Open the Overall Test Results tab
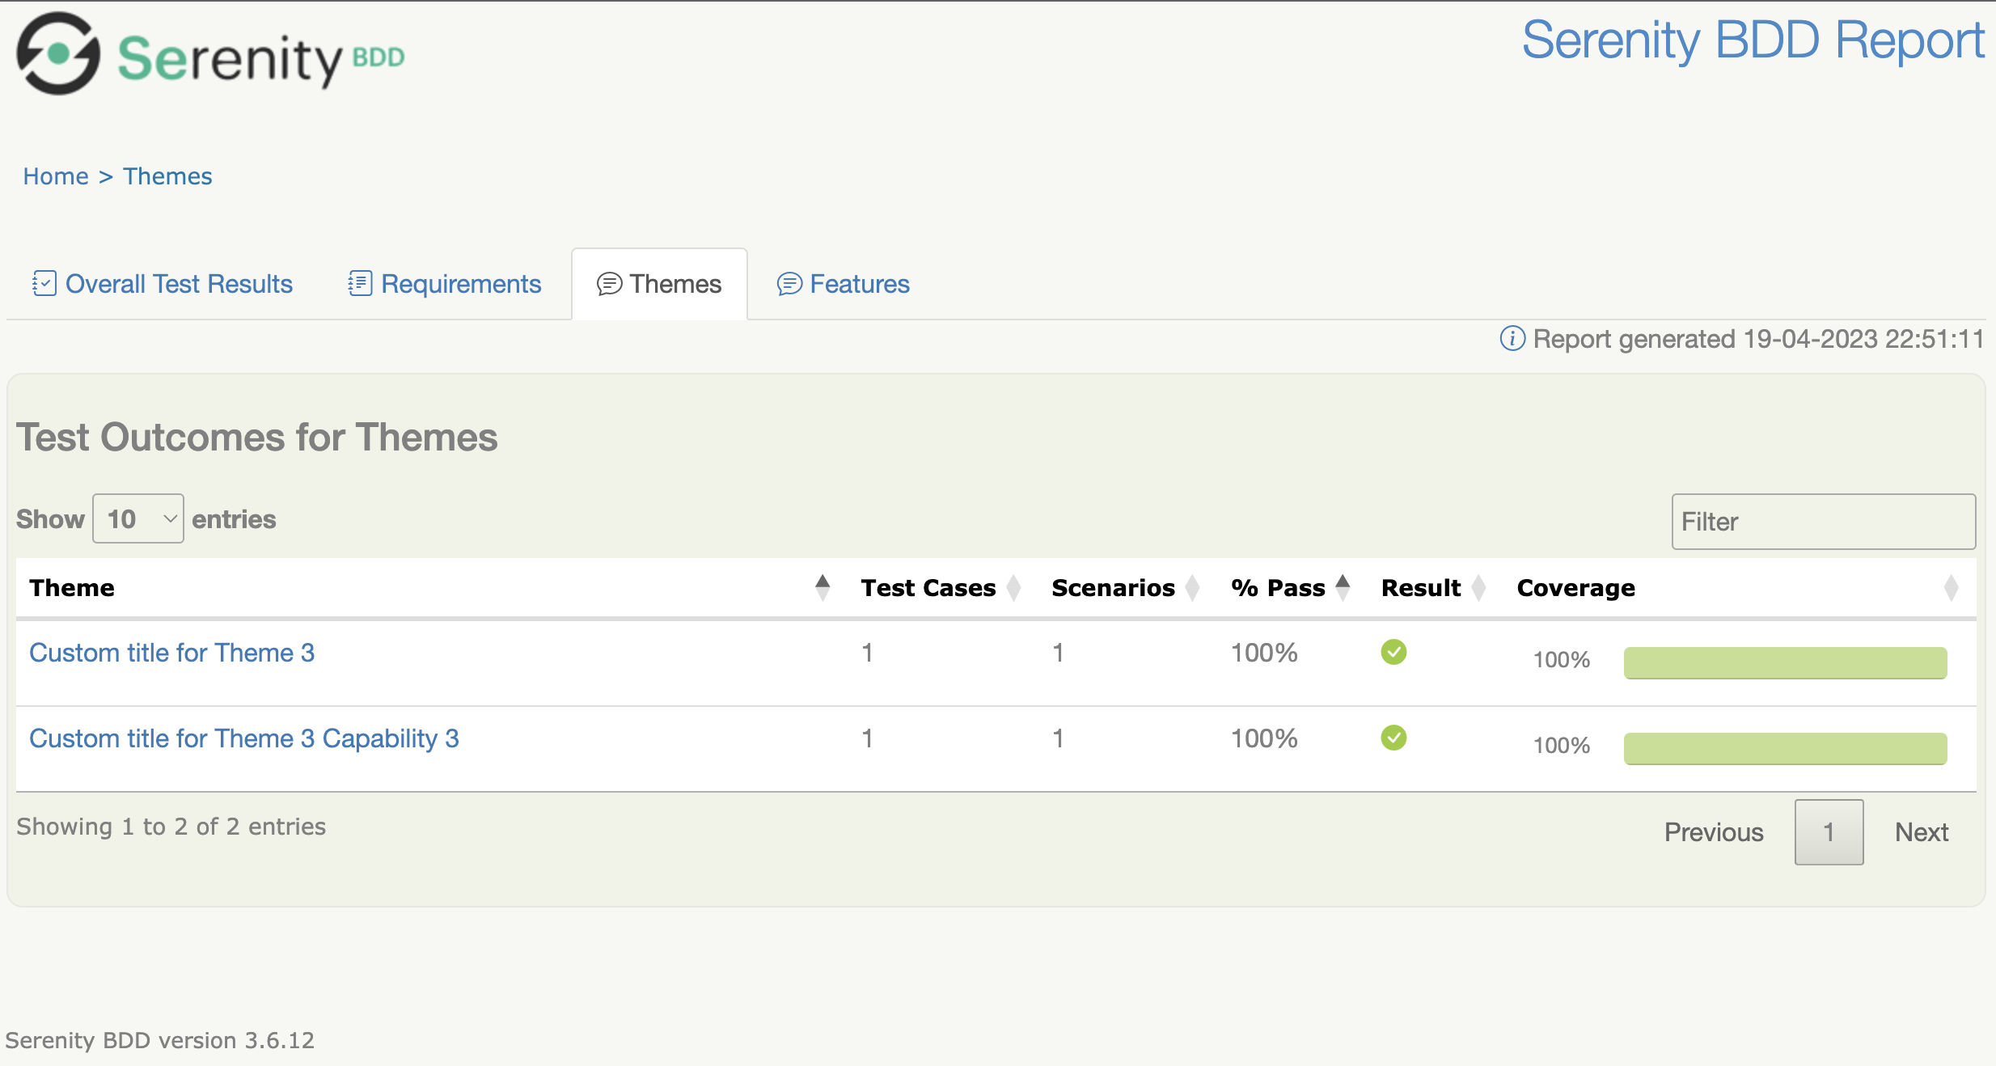Viewport: 1996px width, 1066px height. 179,284
